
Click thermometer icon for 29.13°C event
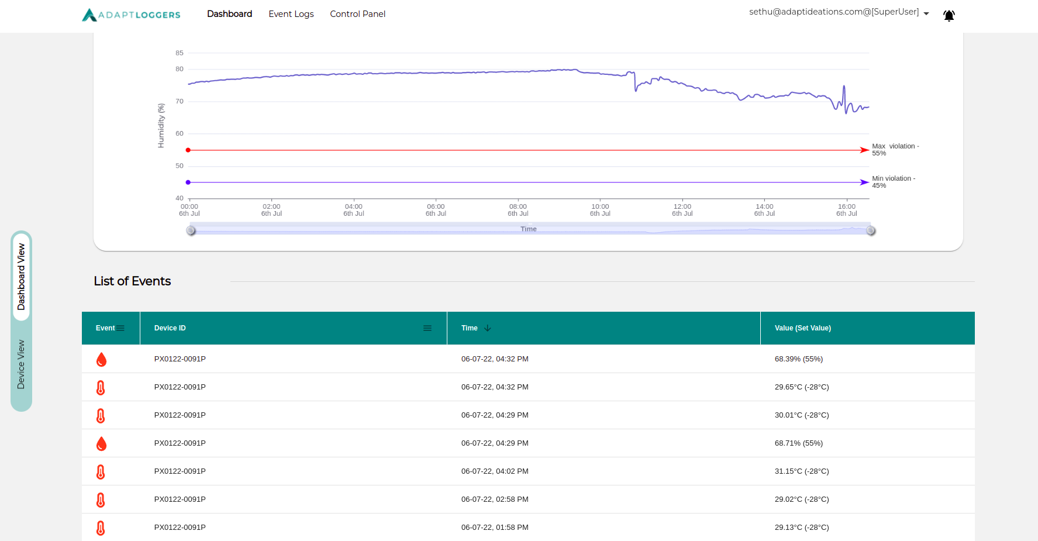(x=101, y=528)
